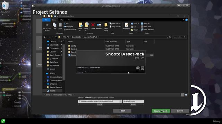Click Select none in the ribbon
The image size is (222, 124).
(x=146, y=27)
